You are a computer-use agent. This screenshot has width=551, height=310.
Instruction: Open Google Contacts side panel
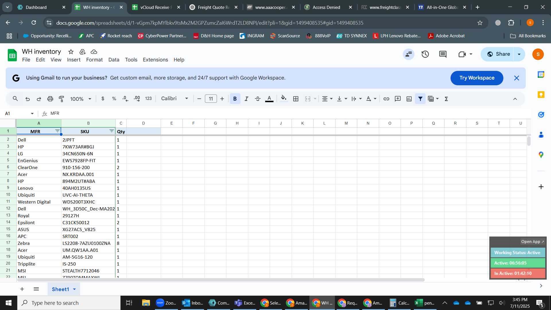click(x=541, y=135)
